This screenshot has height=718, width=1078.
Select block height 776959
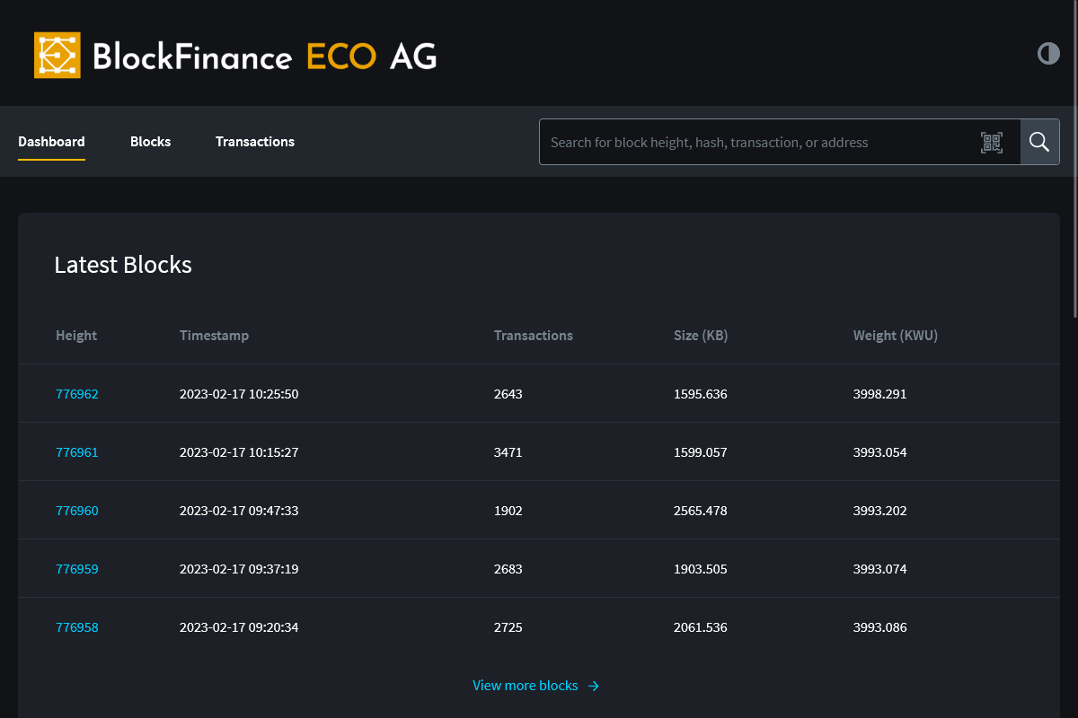(x=77, y=569)
